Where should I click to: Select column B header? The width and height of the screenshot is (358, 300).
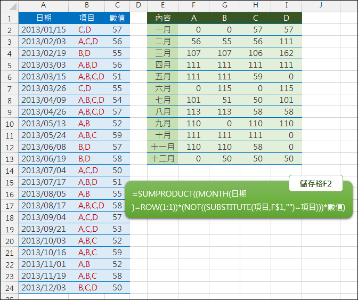86,5
